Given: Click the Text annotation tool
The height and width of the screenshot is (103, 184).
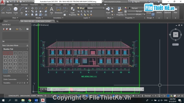Looking at the screenshot, I should [x=51, y=10].
